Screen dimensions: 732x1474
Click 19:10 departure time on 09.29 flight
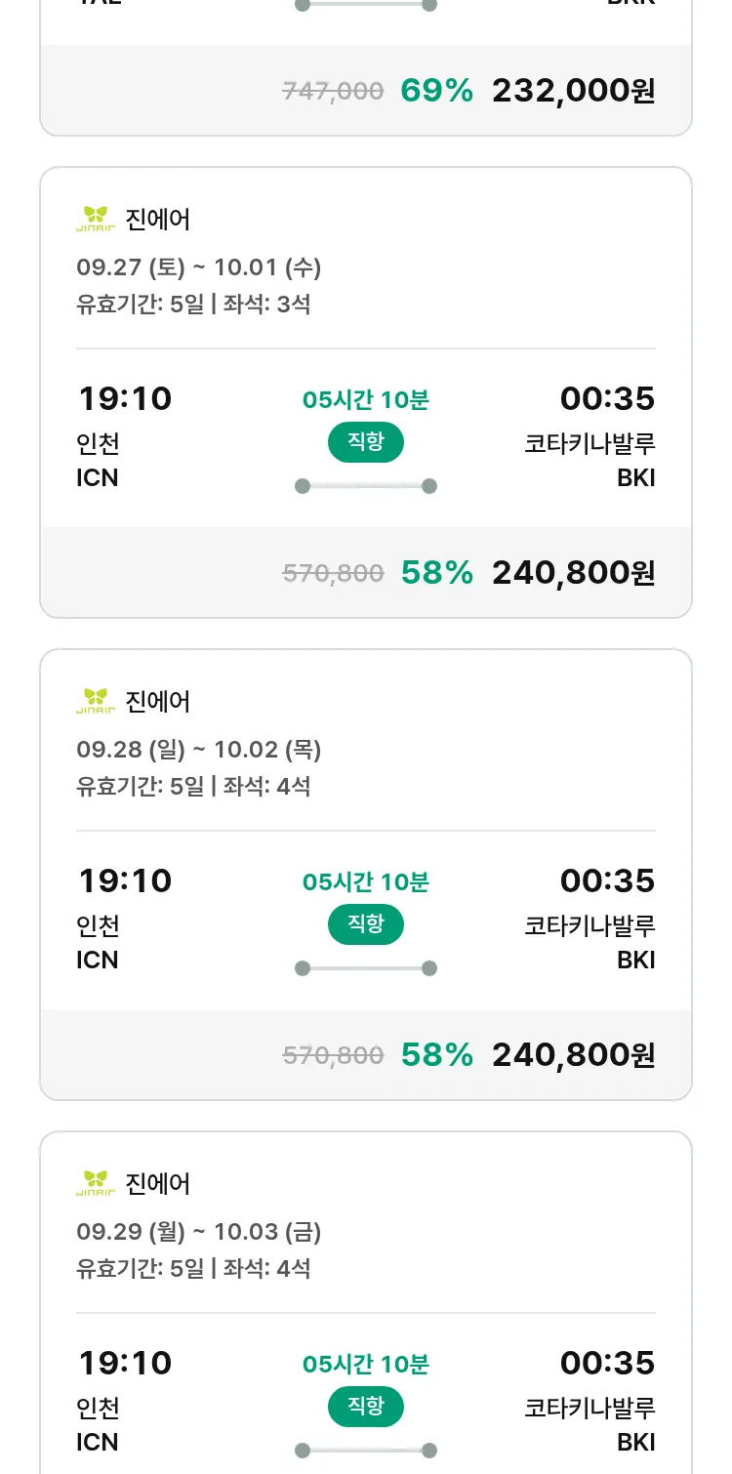tap(125, 1363)
